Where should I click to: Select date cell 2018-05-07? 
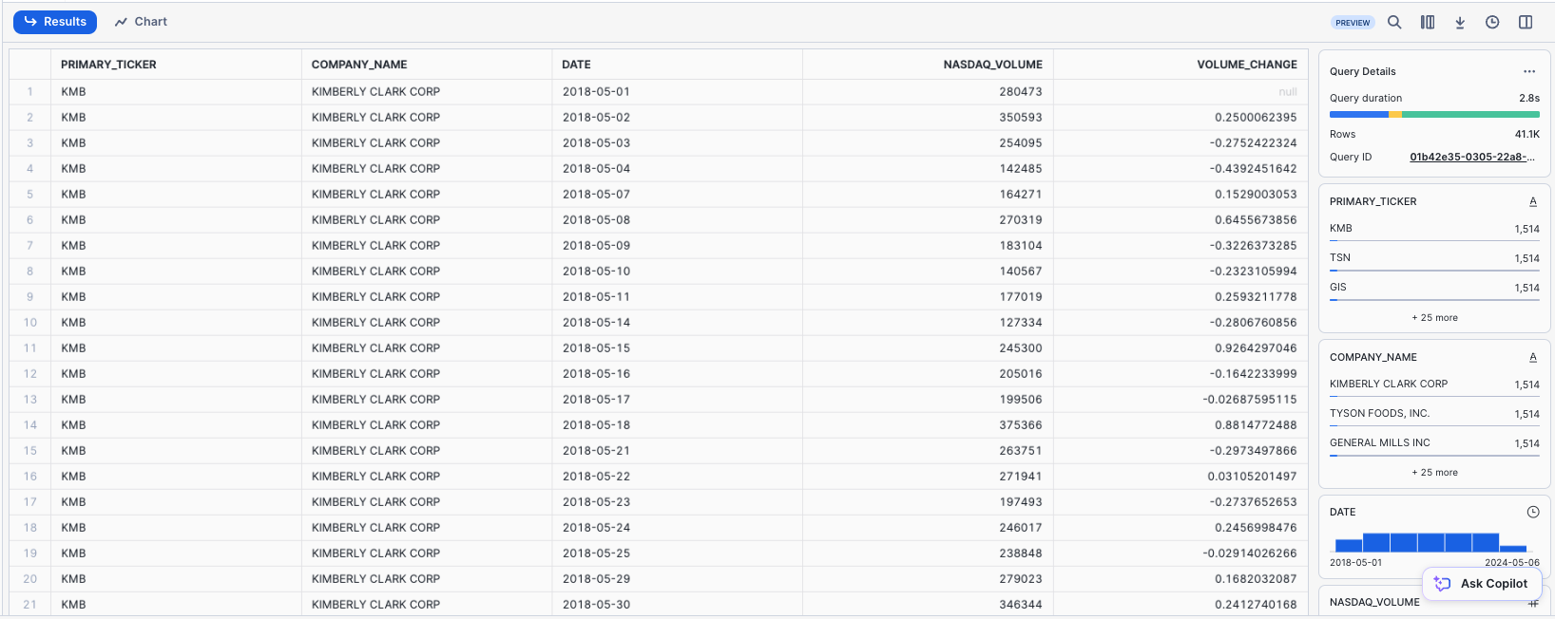point(677,195)
